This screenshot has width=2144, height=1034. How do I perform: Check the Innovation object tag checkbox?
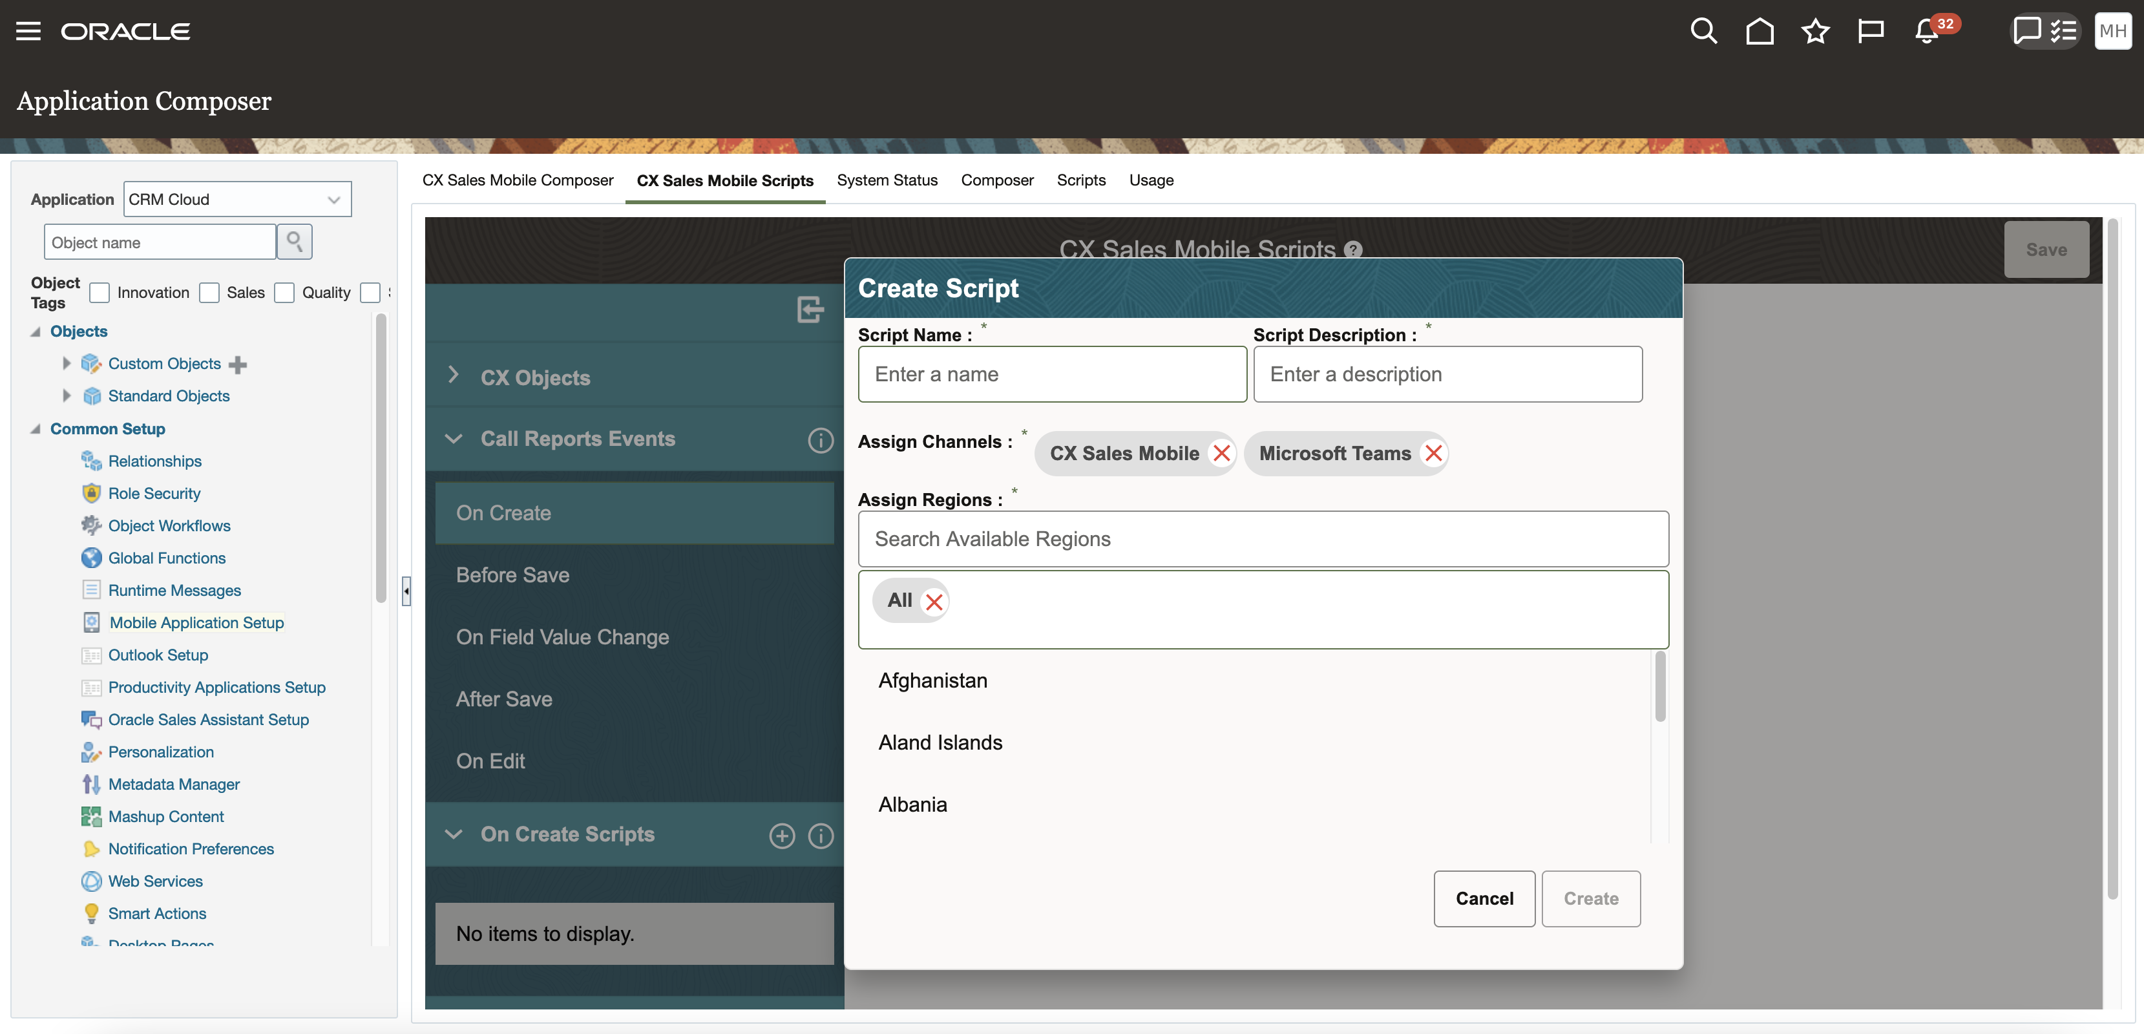click(100, 293)
